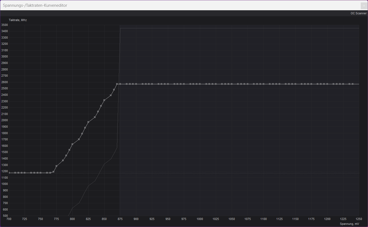Select the flat curve point at 1000 mV

200,84
